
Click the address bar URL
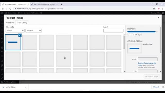(40, 9)
